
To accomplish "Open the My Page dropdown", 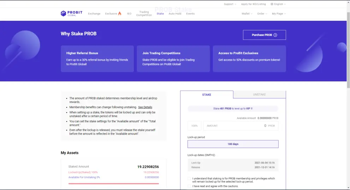I will point(279,14).
